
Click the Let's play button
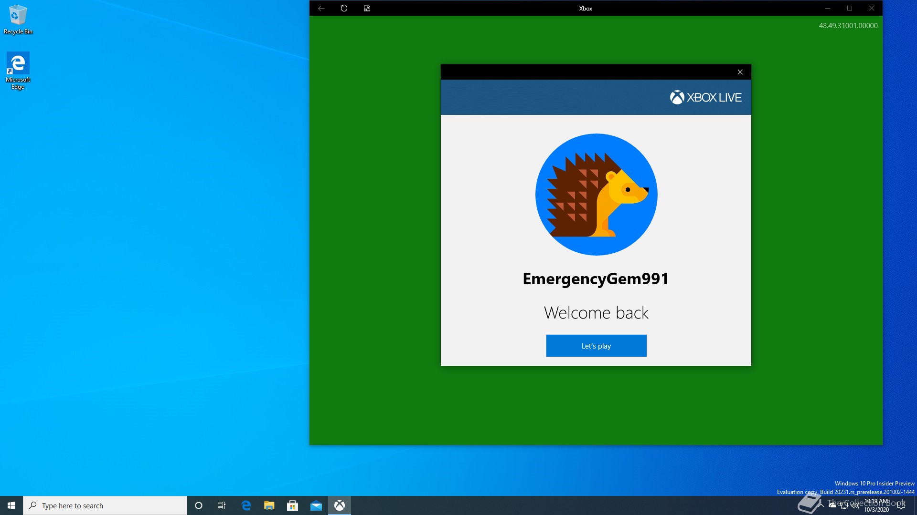click(596, 346)
